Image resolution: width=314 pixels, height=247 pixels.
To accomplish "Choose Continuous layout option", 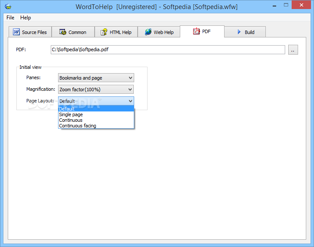I will tap(96, 120).
